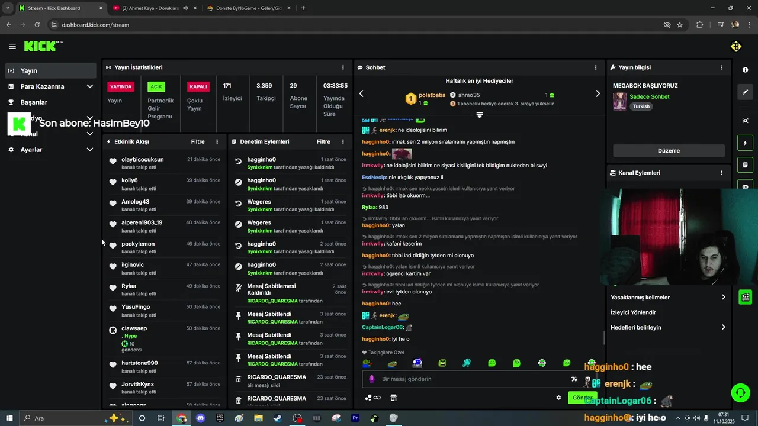The height and width of the screenshot is (426, 758).
Task: Open Filtre in Etkinlik Akışı panel
Action: tap(198, 142)
